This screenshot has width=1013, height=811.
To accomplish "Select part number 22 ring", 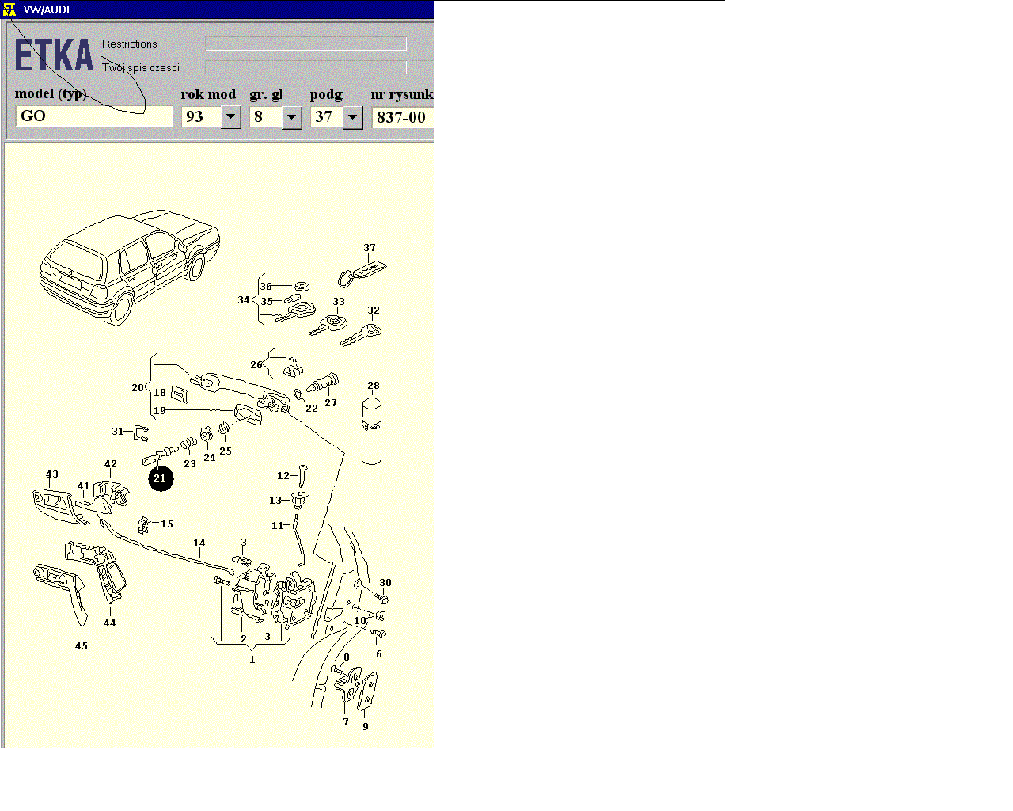I will [312, 409].
